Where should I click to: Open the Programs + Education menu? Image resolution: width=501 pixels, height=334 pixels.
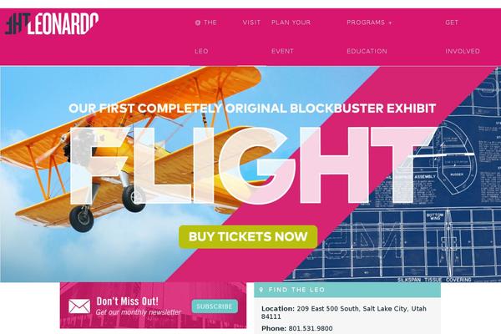tap(369, 37)
